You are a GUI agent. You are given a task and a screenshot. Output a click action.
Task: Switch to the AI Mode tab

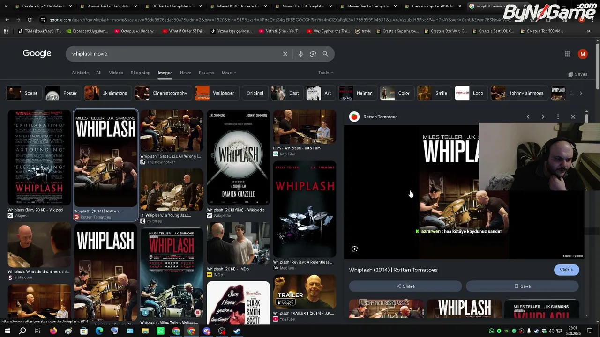80,73
